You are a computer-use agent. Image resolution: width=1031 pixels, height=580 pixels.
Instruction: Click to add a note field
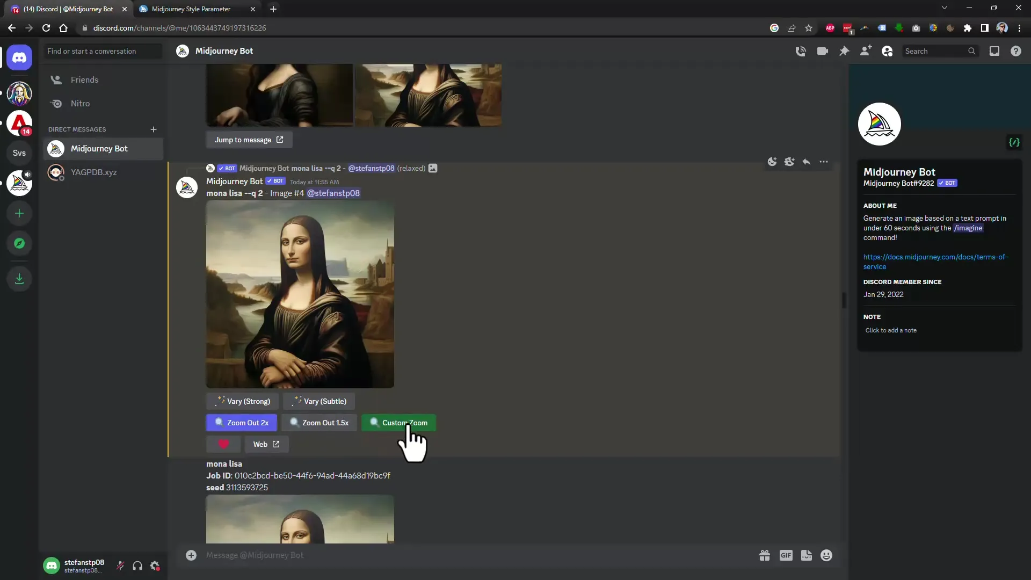[940, 330]
